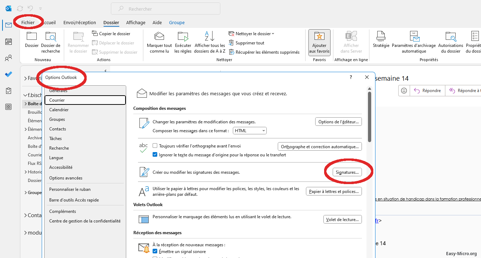Open the Envoi/réception tab
This screenshot has height=258, width=481.
[x=80, y=22]
